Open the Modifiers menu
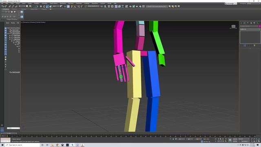The height and width of the screenshot is (147, 261). pyautogui.click(x=37, y=3)
